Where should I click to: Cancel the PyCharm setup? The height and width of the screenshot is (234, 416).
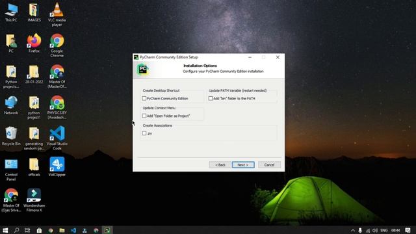[x=269, y=164]
